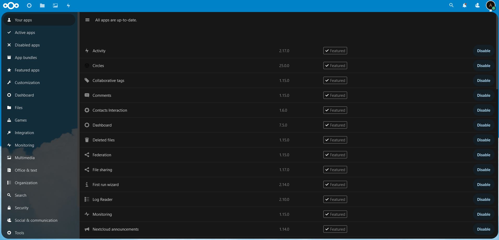The image size is (499, 240).
Task: Click the First run wizard info icon
Action: 87,184
